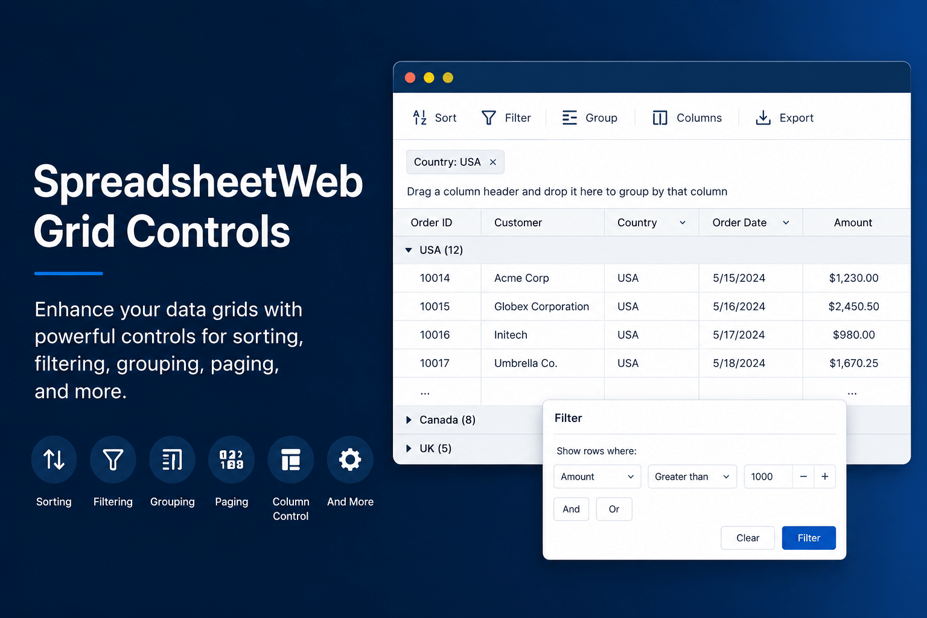The height and width of the screenshot is (618, 927).
Task: Select the Globex Corporation customer cell
Action: coord(543,307)
